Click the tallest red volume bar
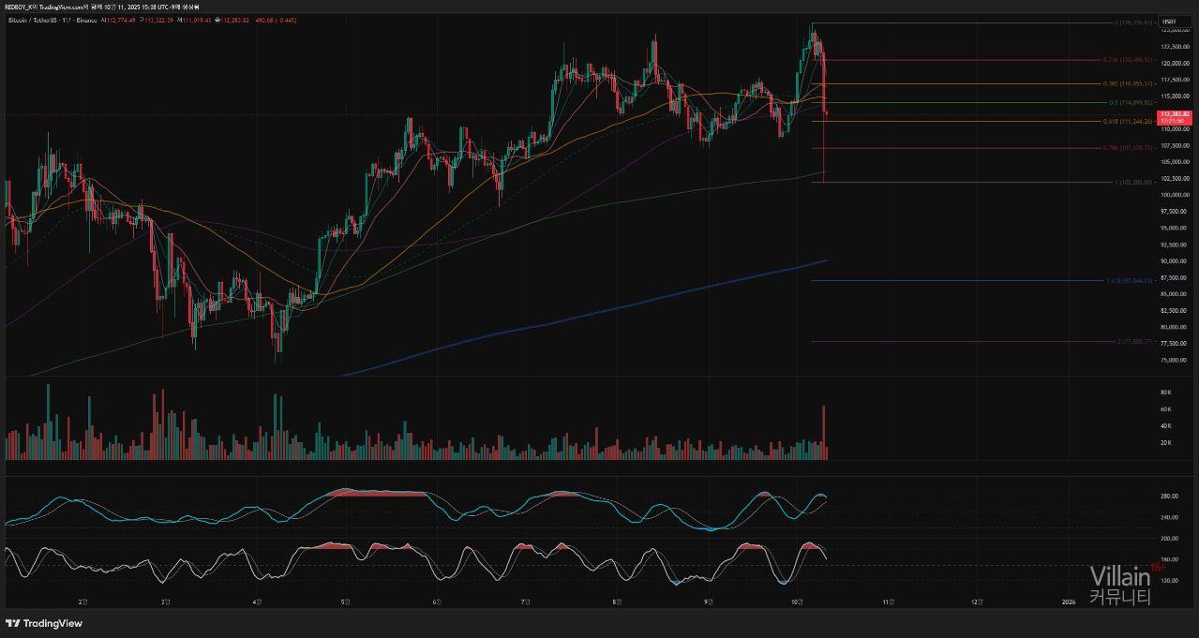The height and width of the screenshot is (638, 1199). pyautogui.click(x=824, y=432)
